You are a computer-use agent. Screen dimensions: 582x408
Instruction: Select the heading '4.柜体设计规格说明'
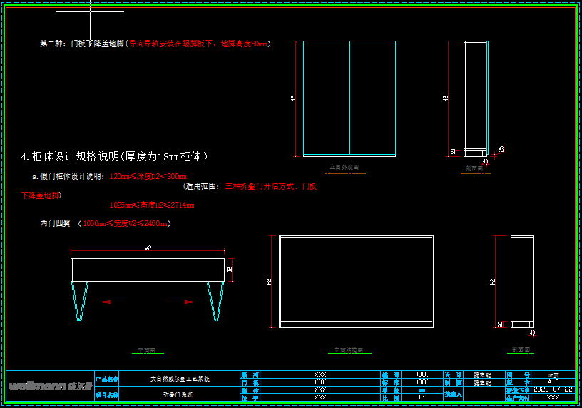[x=114, y=155]
